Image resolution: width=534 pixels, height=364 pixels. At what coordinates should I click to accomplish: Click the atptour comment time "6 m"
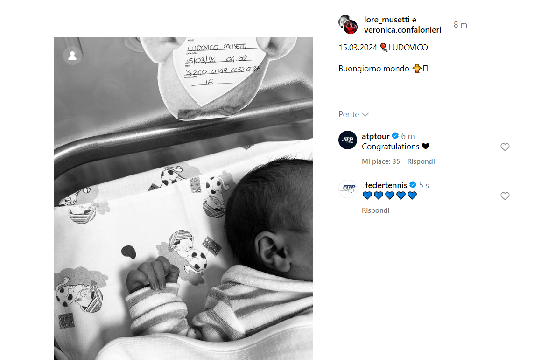(408, 136)
